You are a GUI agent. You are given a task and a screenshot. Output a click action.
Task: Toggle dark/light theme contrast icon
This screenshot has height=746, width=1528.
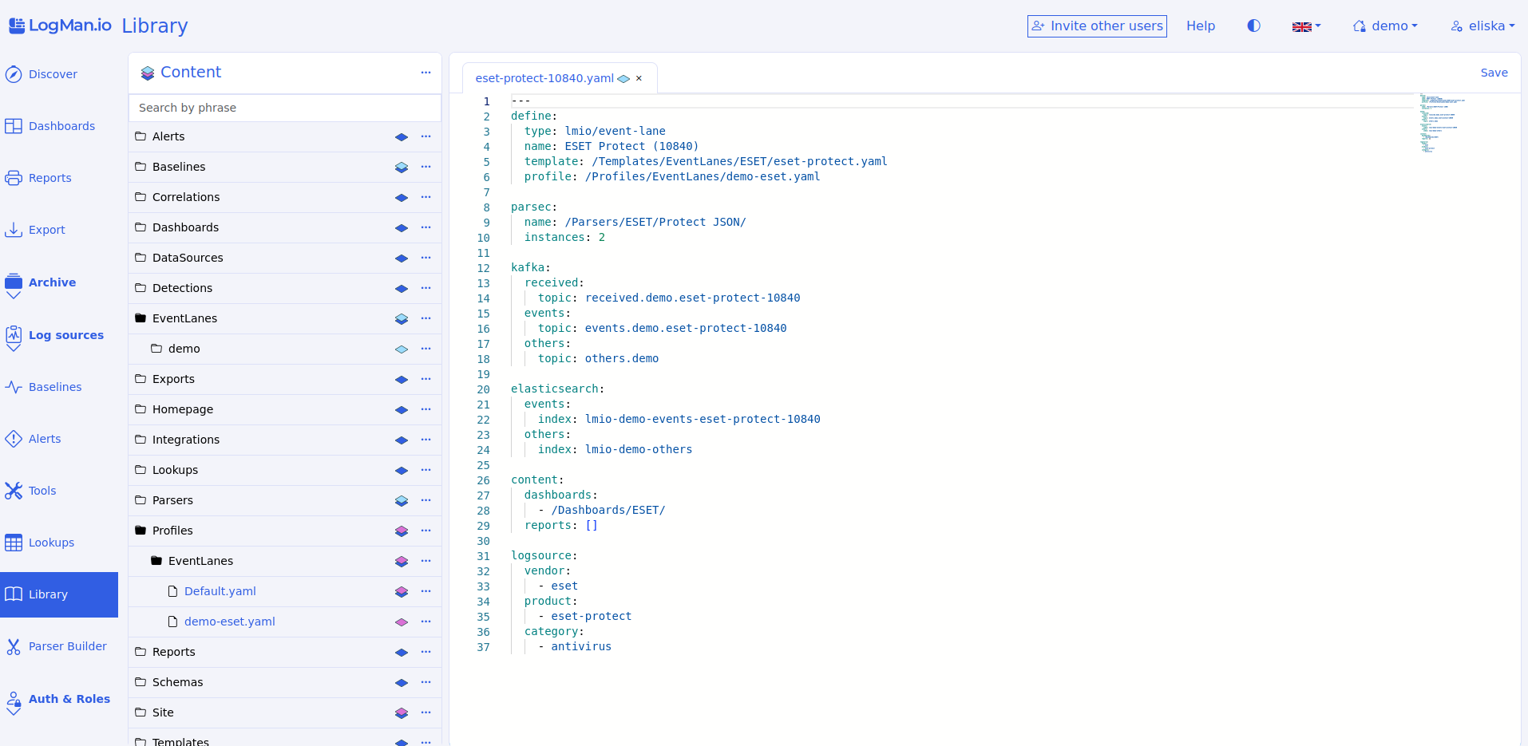pos(1253,26)
